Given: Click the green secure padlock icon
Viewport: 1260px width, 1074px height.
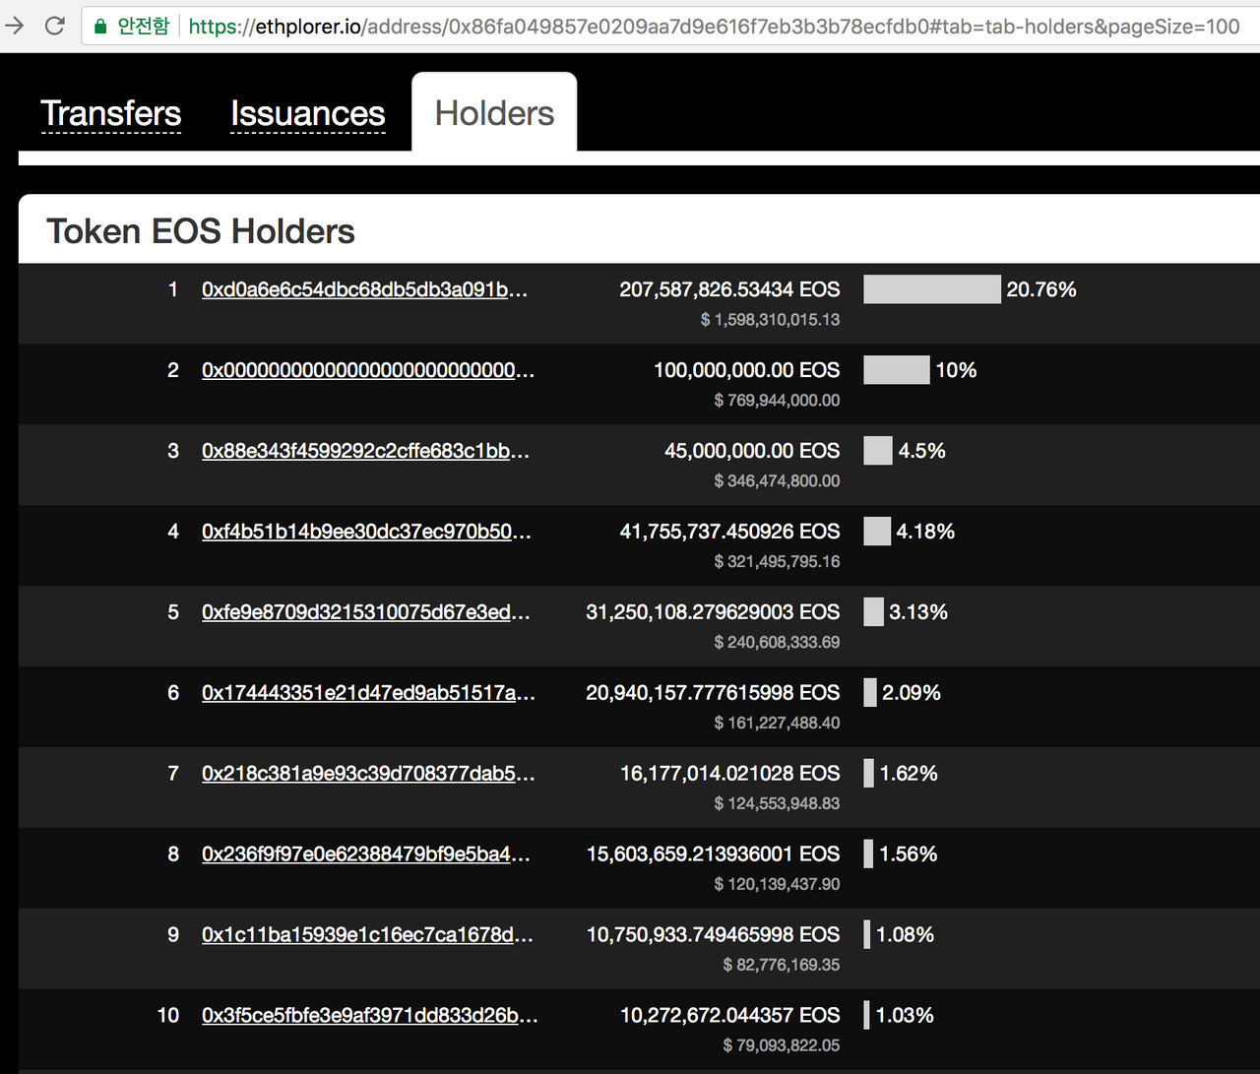Looking at the screenshot, I should [100, 27].
